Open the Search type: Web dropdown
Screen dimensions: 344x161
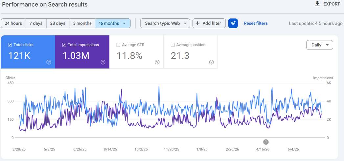coord(165,23)
